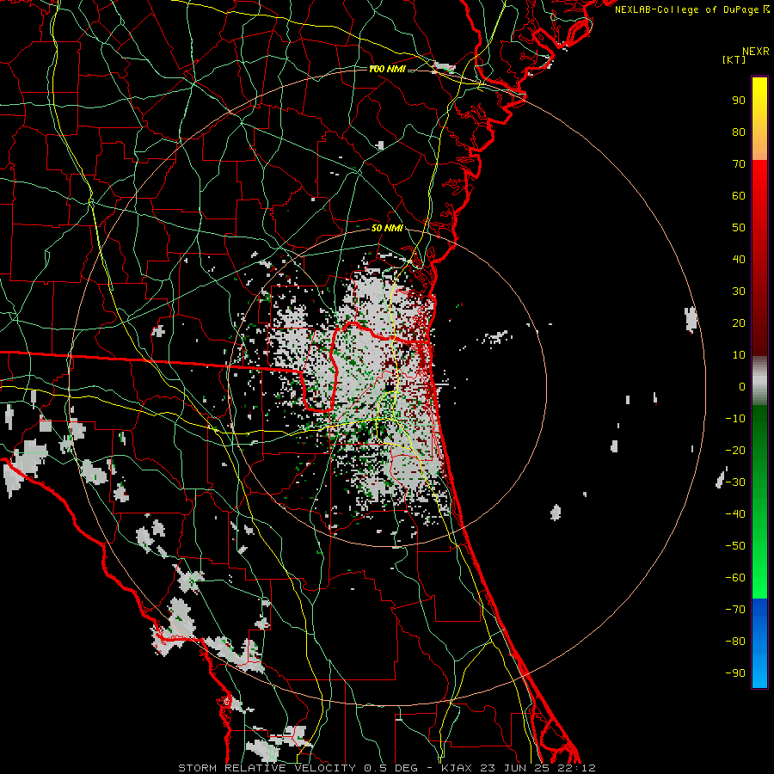The width and height of the screenshot is (774, 774).
Task: Click the 40 value on the velocity scale
Action: point(739,260)
